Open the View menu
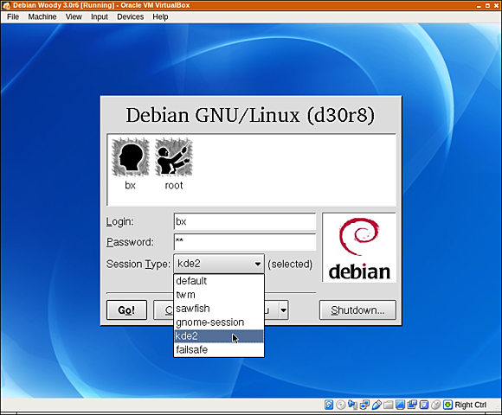Screen dimensions: 502x415 pos(74,16)
